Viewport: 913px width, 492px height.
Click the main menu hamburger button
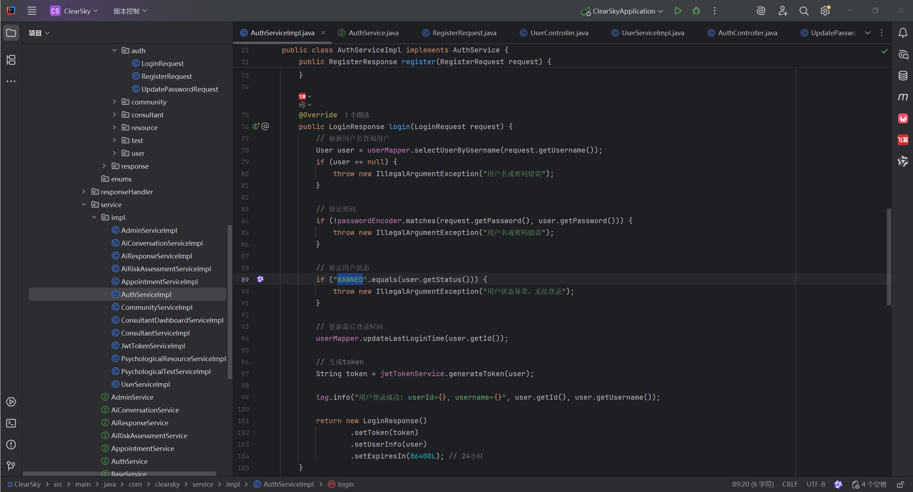32,11
